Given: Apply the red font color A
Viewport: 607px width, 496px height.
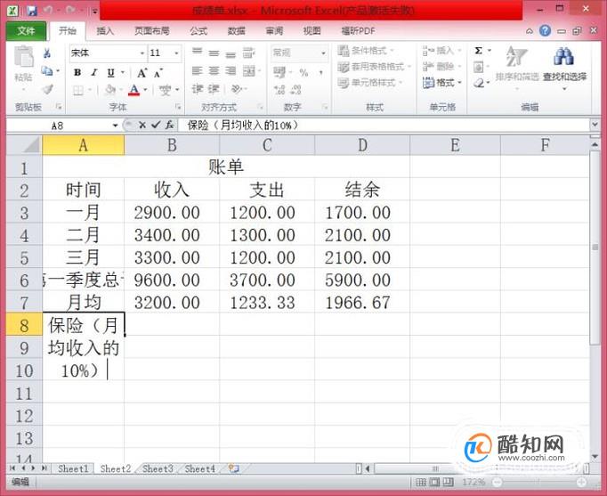Looking at the screenshot, I should coord(134,90).
